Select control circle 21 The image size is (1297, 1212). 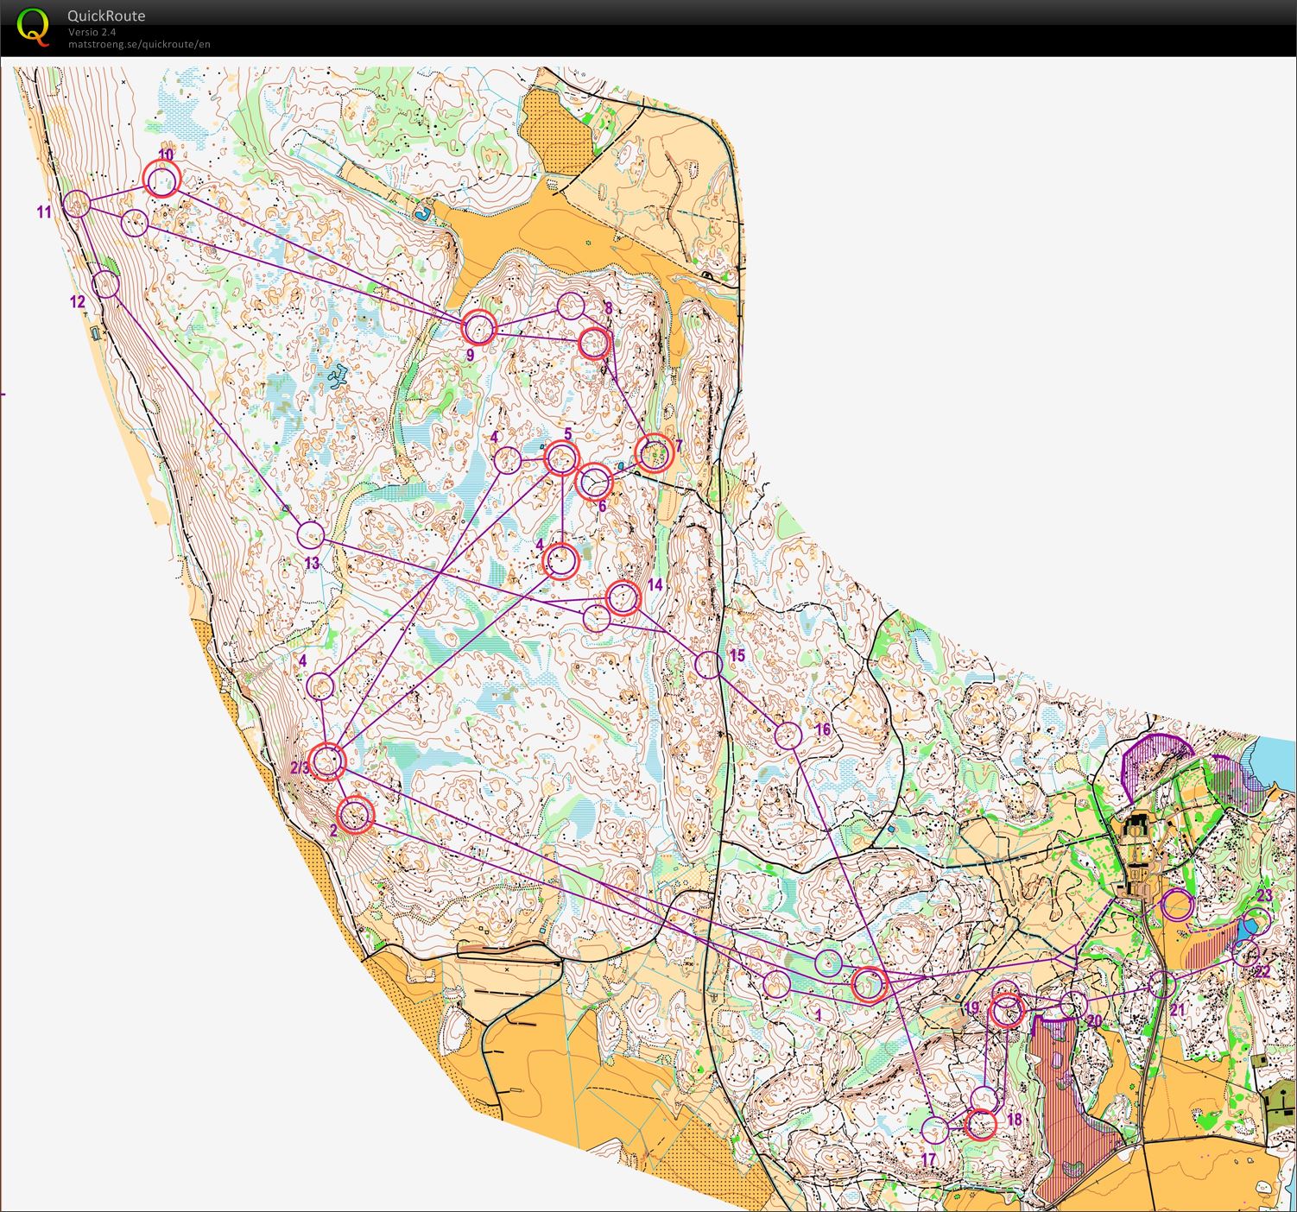[x=1162, y=984]
